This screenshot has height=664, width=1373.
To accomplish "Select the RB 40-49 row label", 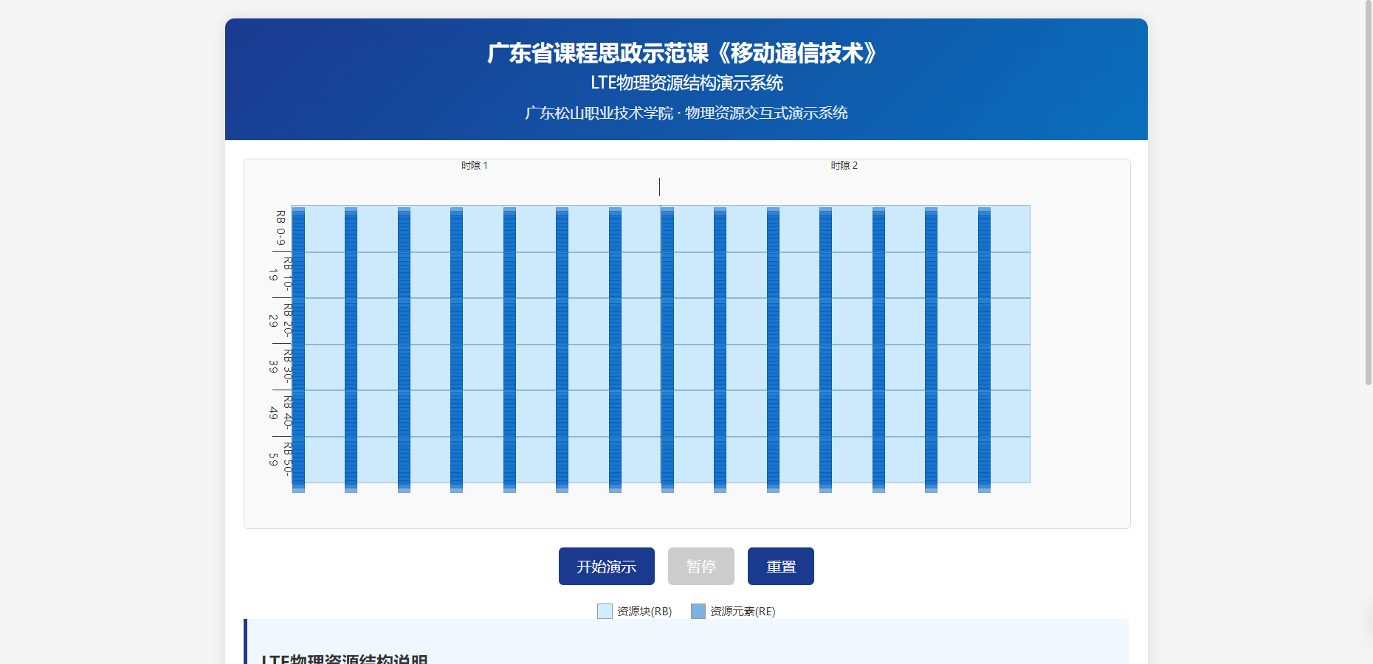I will click(x=281, y=412).
